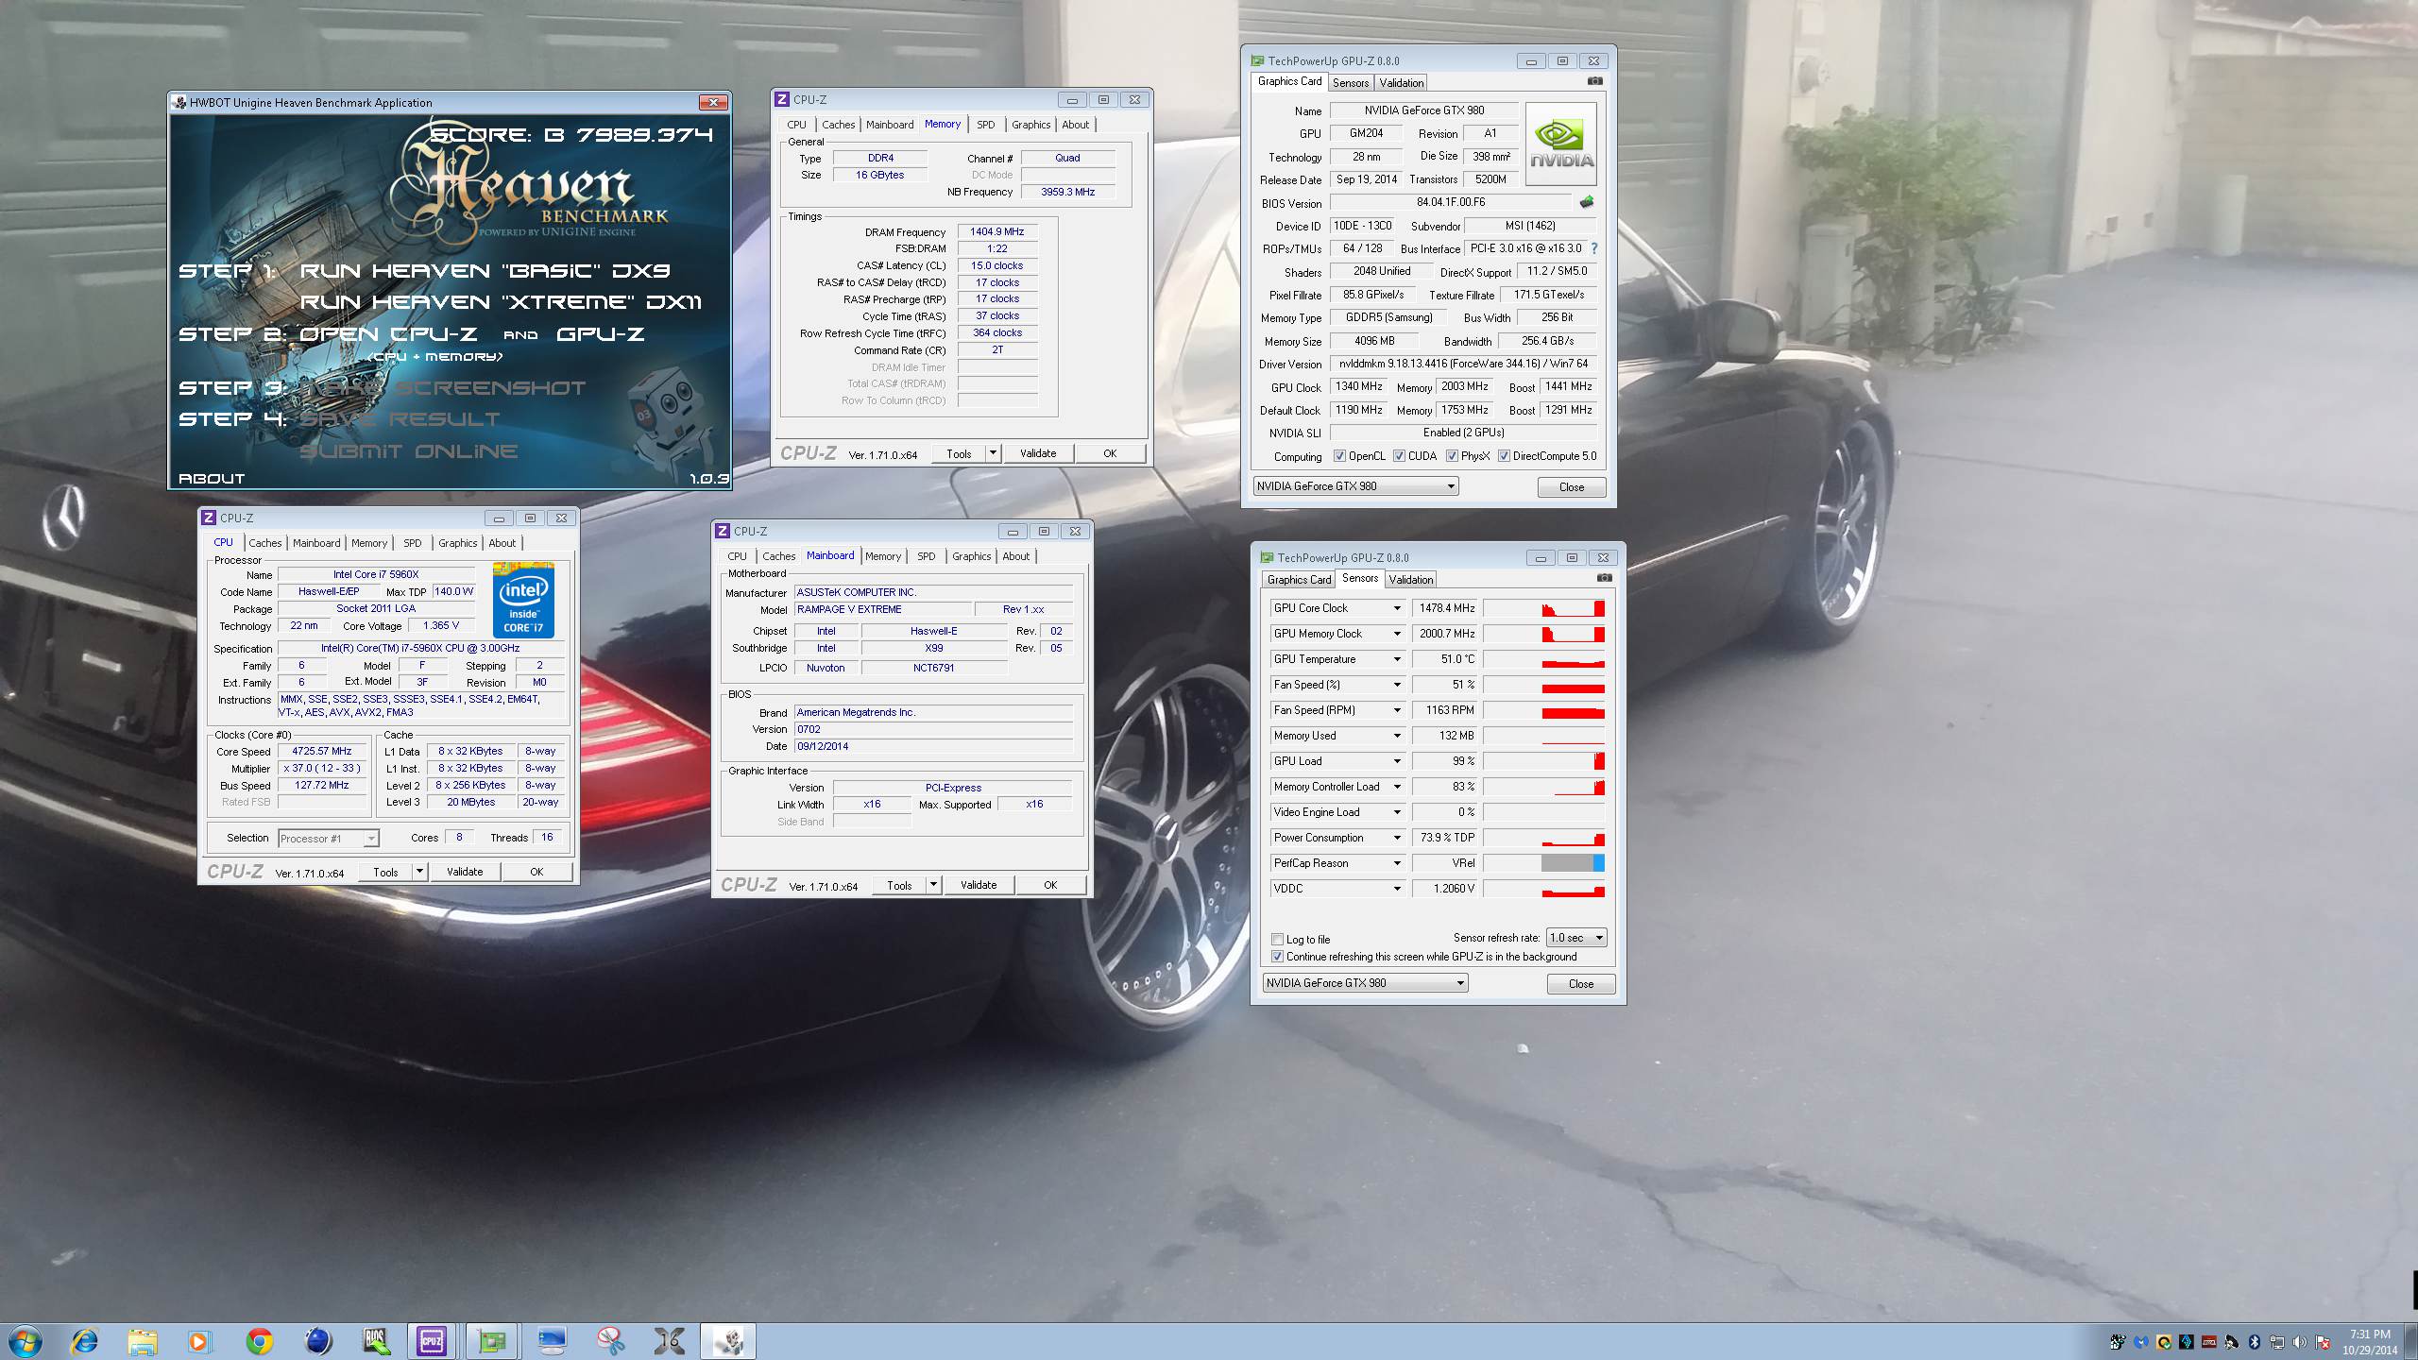Click the question mark next to Bus Interface

click(x=1594, y=248)
